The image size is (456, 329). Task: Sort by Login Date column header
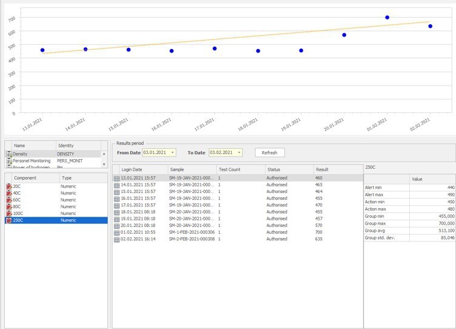point(143,169)
